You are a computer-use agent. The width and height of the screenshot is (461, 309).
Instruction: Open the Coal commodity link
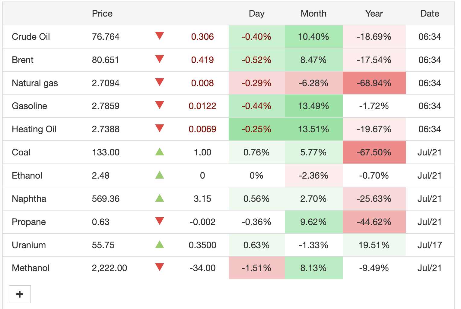tap(21, 152)
